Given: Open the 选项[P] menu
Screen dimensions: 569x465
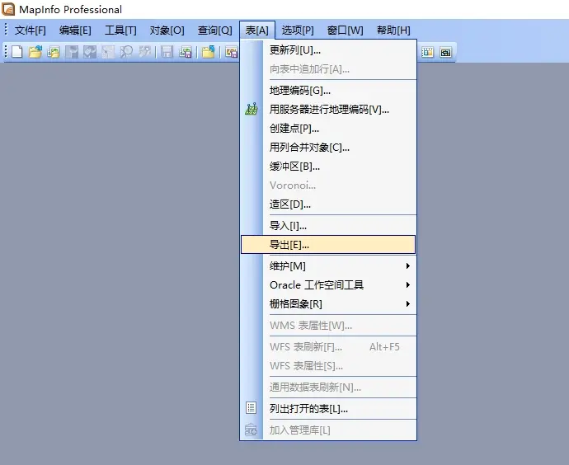Looking at the screenshot, I should click(x=298, y=31).
